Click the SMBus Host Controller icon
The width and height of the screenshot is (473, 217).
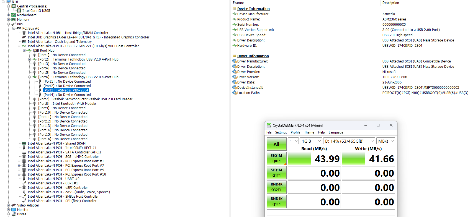24,196
